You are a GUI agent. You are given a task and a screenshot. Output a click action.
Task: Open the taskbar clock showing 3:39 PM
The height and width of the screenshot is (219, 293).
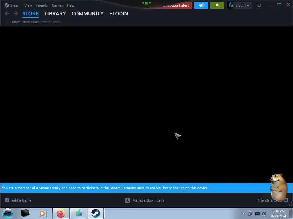tap(278, 214)
